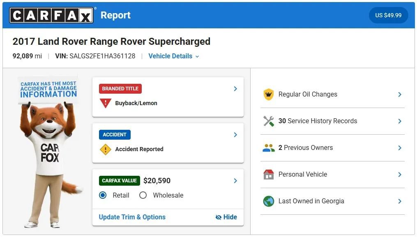The image size is (417, 237).
Task: Click the Accident Reported label
Action: click(139, 149)
